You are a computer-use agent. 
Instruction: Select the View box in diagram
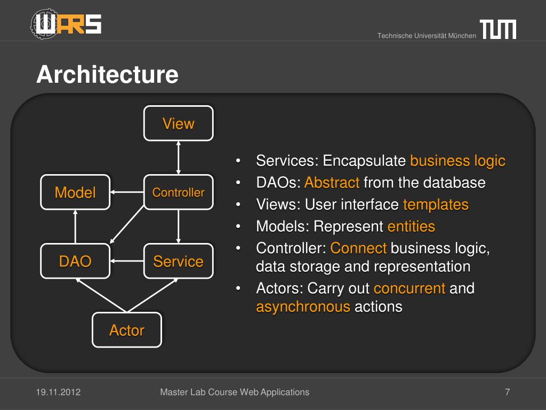coord(178,123)
